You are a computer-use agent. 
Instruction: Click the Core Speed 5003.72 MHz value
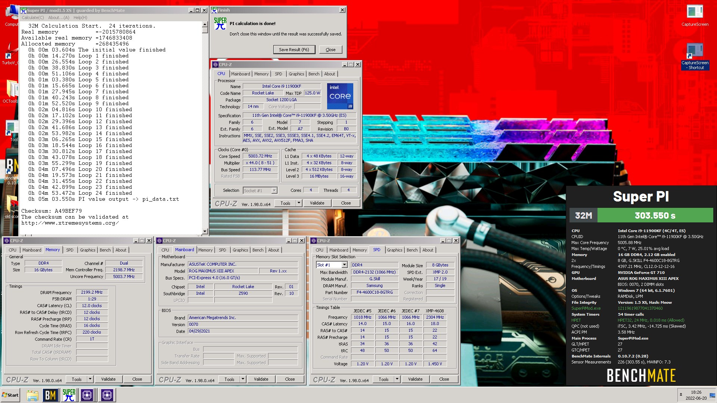(260, 156)
